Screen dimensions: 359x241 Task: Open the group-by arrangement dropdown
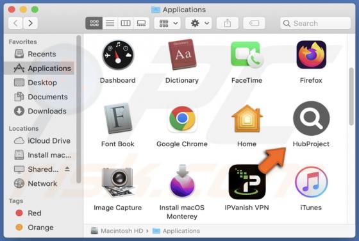[167, 23]
